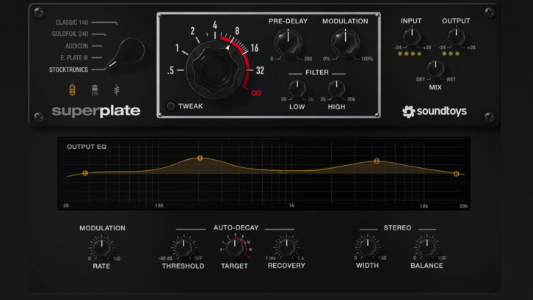This screenshot has width=533, height=300.
Task: Click the top-panel Modulation depth knob
Action: (x=345, y=43)
